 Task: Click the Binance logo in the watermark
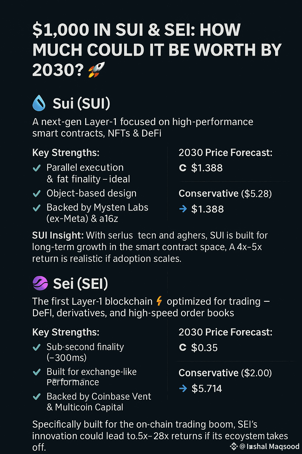(234, 446)
